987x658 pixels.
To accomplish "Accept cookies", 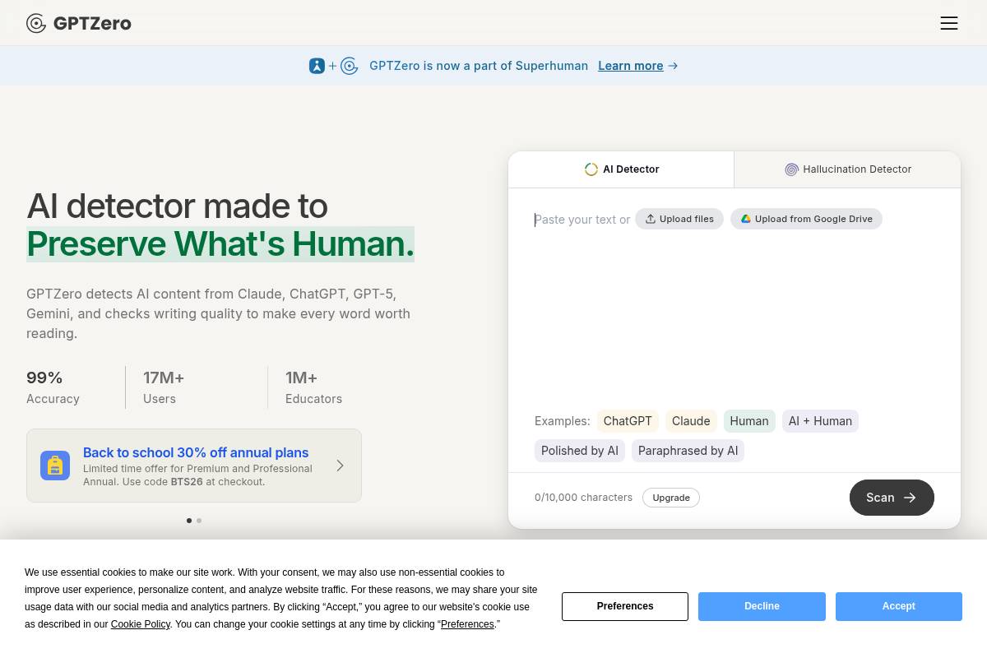I will point(899,606).
